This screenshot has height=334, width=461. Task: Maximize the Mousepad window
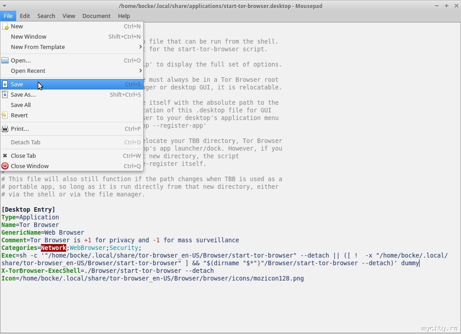coord(446,6)
